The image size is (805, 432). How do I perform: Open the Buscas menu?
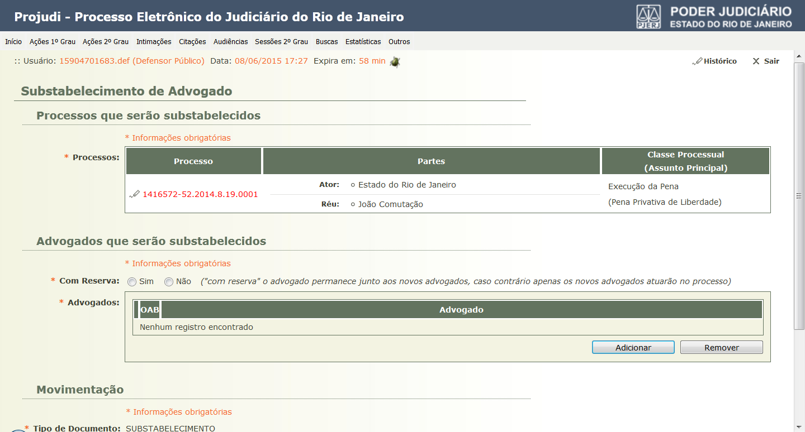(326, 42)
